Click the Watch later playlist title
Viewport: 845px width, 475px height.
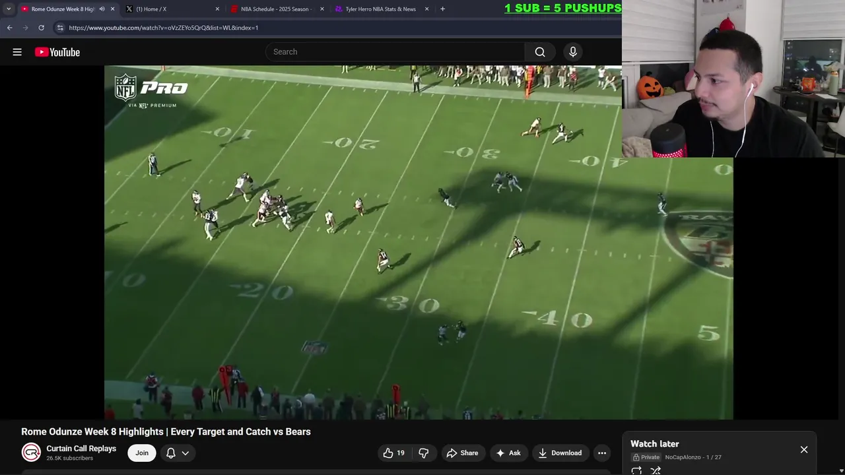[655, 444]
